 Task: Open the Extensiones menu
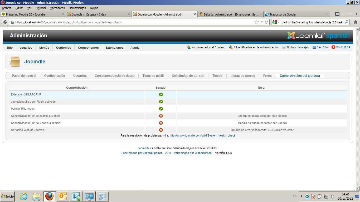click(x=114, y=48)
